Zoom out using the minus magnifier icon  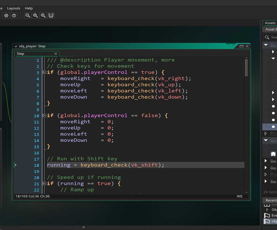coord(28,16)
